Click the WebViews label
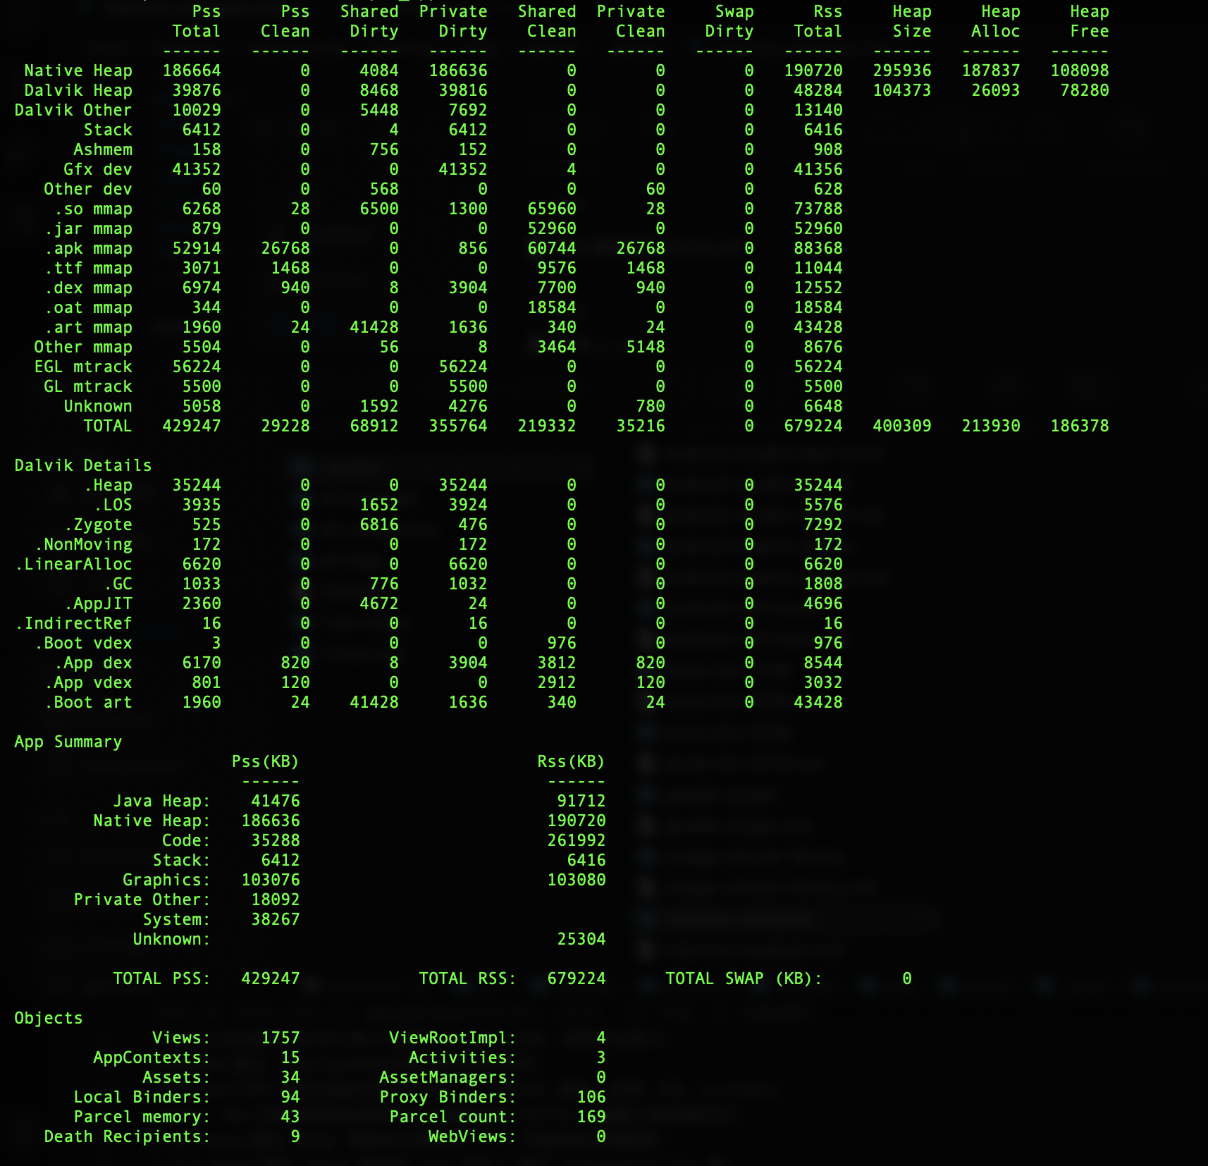This screenshot has height=1166, width=1208. tap(472, 1136)
